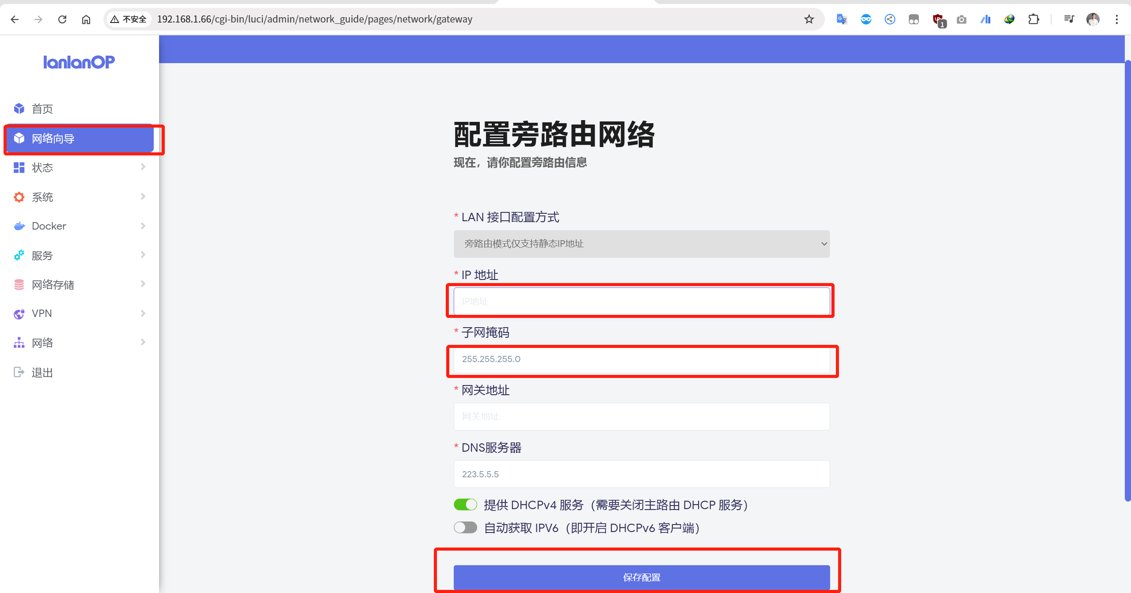Open the LAN 接口配置方式 dropdown

[x=641, y=244]
